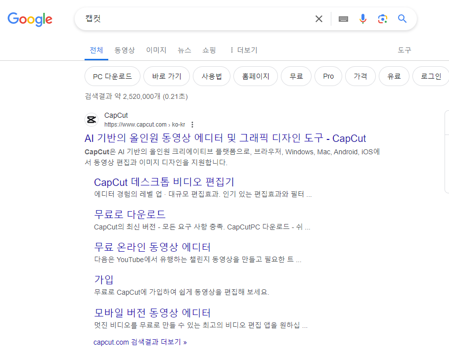Expand the 더보기 menu

tap(244, 50)
